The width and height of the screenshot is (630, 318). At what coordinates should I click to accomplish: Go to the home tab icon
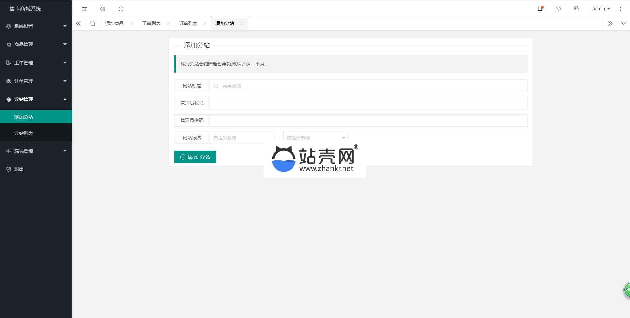(x=93, y=23)
